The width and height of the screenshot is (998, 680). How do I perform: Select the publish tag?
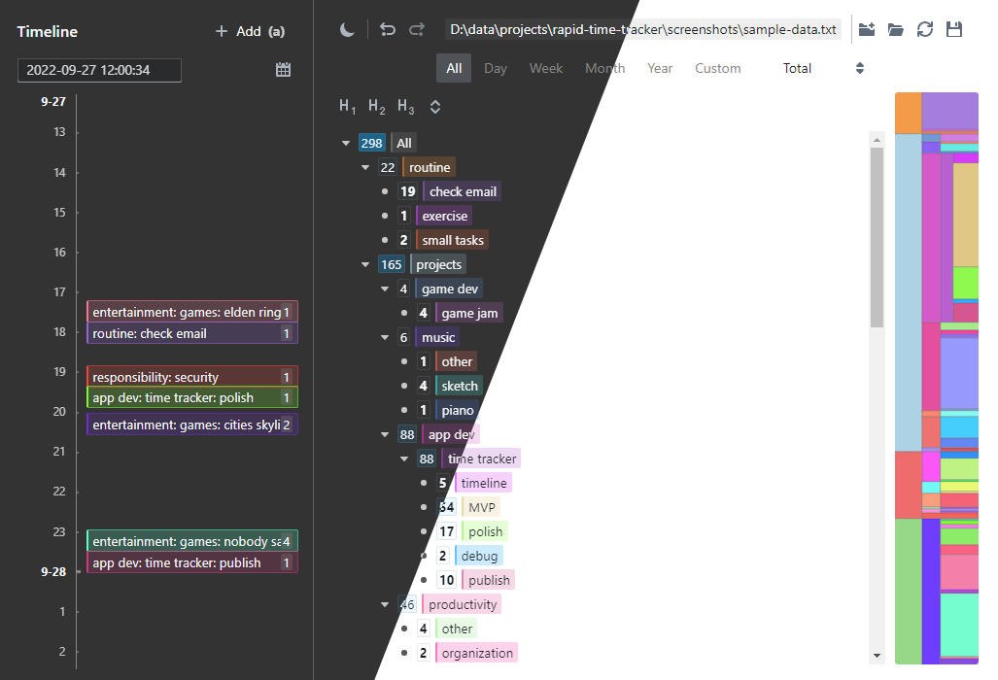(489, 580)
